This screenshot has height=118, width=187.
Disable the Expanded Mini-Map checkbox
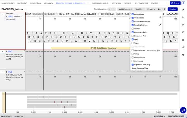pyautogui.click(x=132, y=65)
